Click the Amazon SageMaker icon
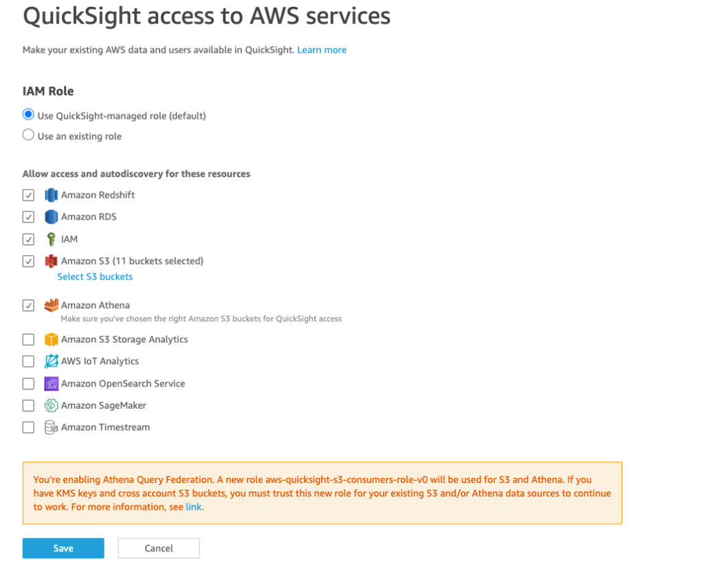The width and height of the screenshot is (704, 568). 50,405
